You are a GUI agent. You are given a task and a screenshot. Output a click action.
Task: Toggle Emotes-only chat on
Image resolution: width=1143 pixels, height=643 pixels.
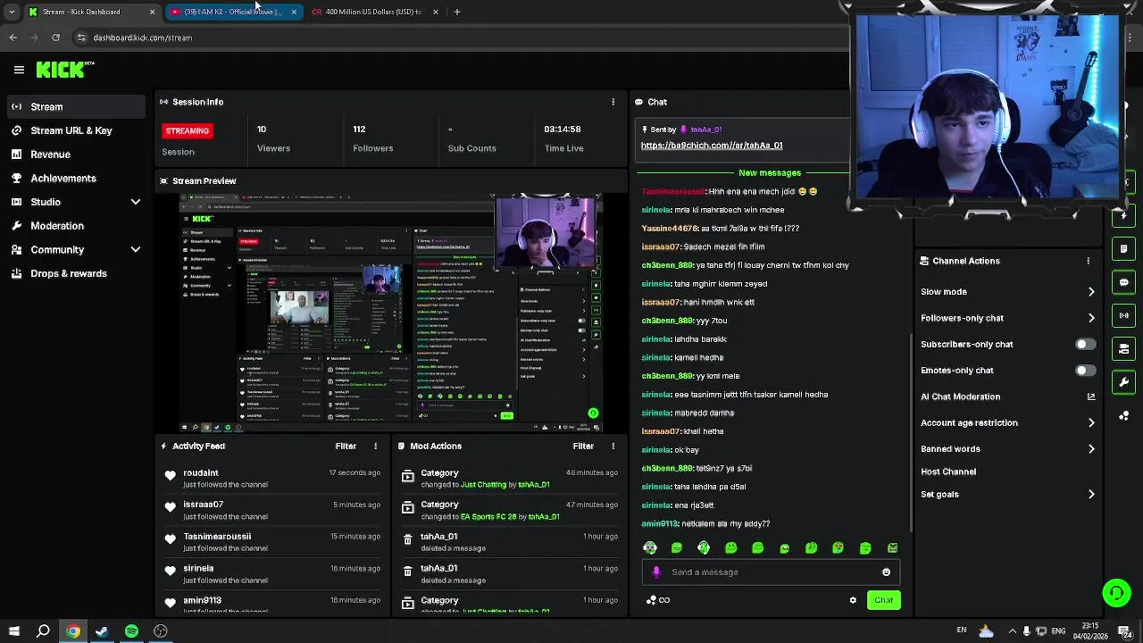1085,370
